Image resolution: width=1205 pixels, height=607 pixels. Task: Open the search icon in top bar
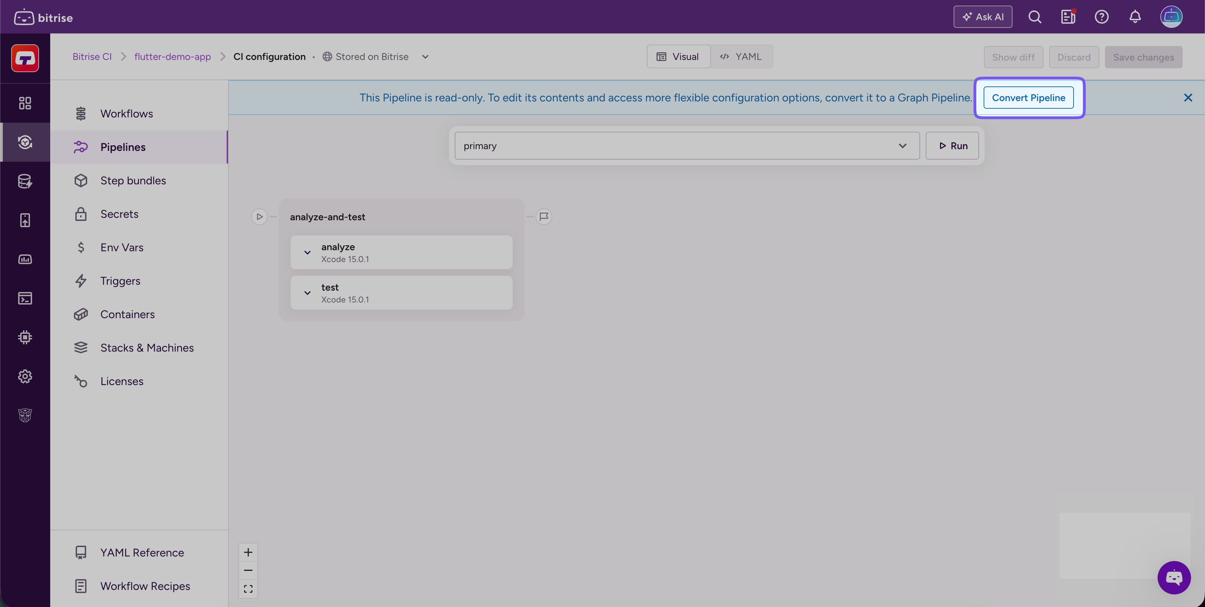pos(1035,17)
